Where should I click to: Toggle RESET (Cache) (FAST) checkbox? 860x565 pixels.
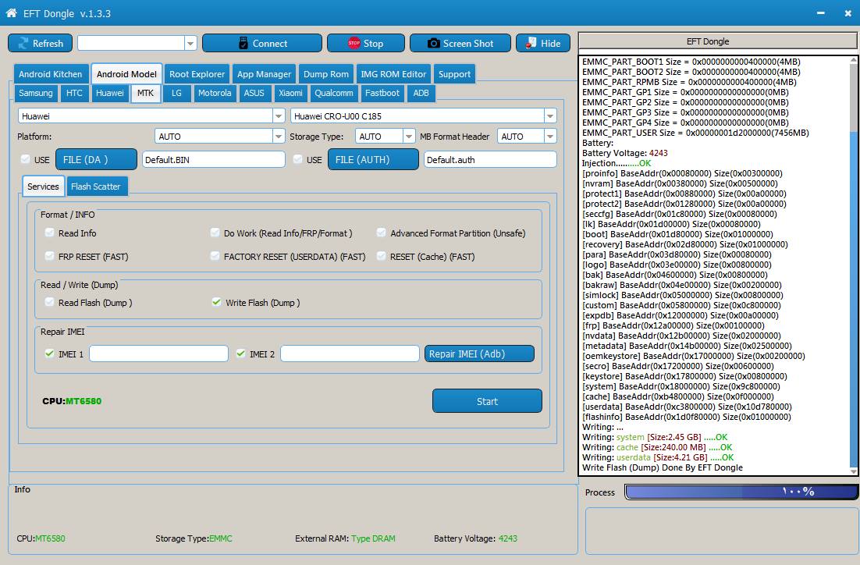(x=381, y=256)
